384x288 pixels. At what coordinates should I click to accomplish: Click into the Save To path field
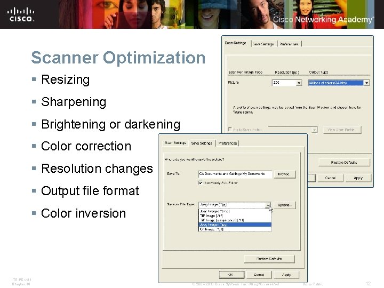coord(235,174)
